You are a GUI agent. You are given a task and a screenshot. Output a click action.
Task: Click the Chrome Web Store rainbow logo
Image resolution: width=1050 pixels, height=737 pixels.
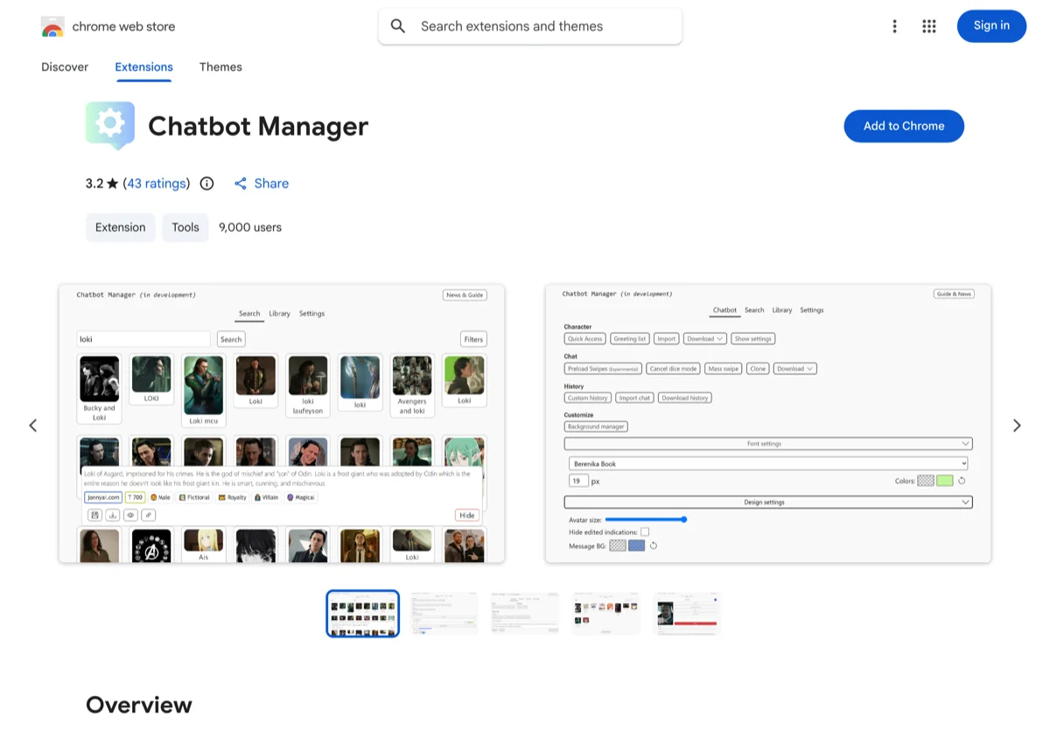pos(52,27)
